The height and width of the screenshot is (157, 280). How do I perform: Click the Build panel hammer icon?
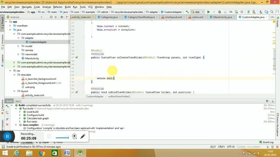pos(7,106)
